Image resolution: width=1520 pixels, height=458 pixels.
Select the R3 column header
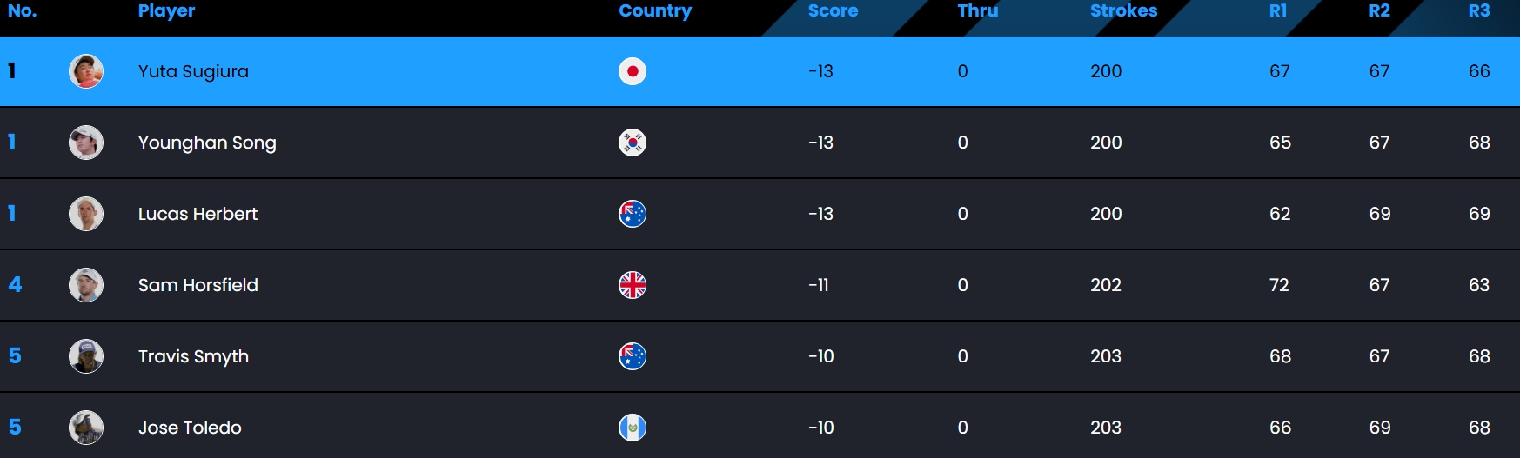tap(1479, 10)
